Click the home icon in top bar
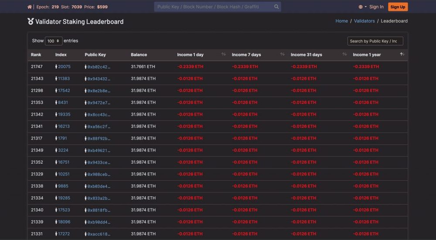 click(x=30, y=7)
